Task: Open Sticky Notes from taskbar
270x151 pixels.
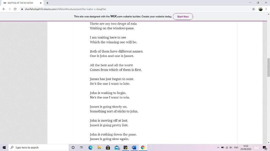Action: click(125, 147)
